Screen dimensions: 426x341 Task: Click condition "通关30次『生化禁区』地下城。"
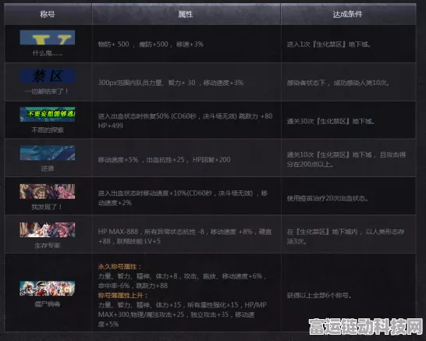click(331, 121)
